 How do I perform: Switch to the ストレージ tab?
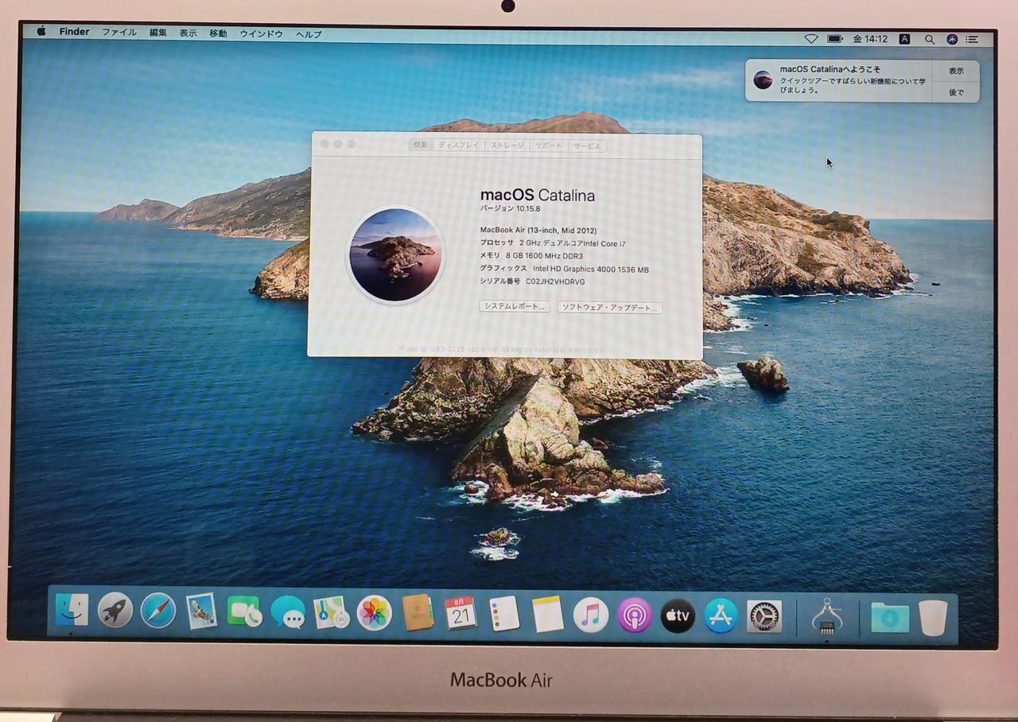507,146
